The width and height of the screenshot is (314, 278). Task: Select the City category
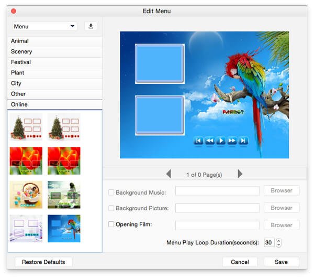coord(54,83)
